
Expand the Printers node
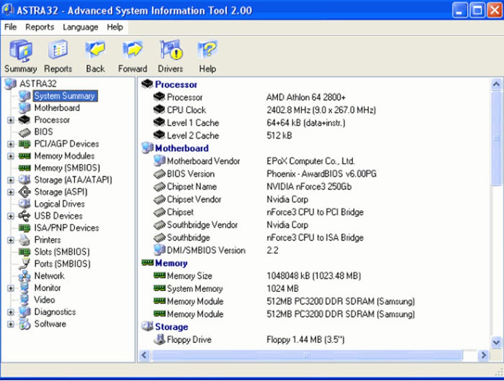(x=10, y=240)
